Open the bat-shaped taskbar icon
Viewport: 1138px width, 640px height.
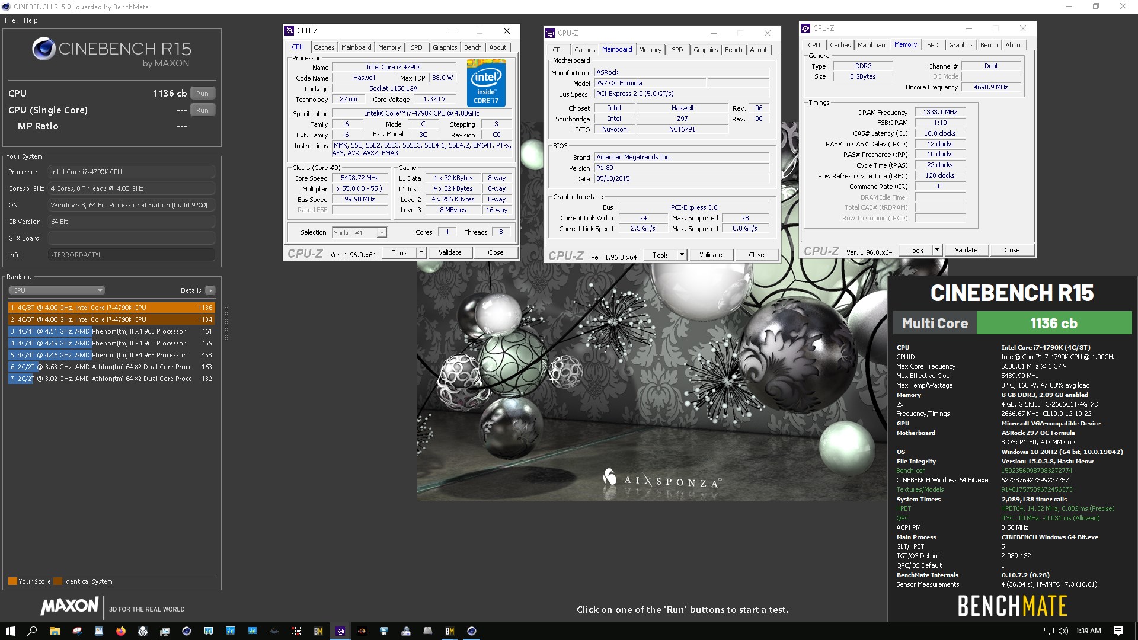point(274,631)
